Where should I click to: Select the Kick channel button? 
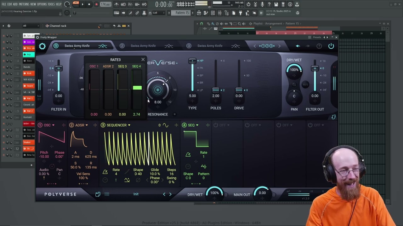[x=29, y=73]
